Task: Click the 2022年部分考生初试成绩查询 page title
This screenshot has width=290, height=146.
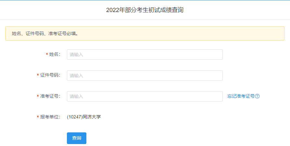Action: tap(145, 10)
